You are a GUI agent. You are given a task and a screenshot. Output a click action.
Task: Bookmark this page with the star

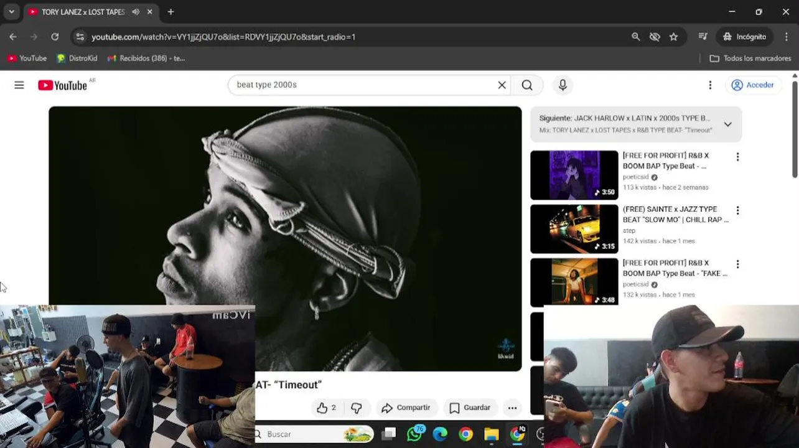(673, 37)
